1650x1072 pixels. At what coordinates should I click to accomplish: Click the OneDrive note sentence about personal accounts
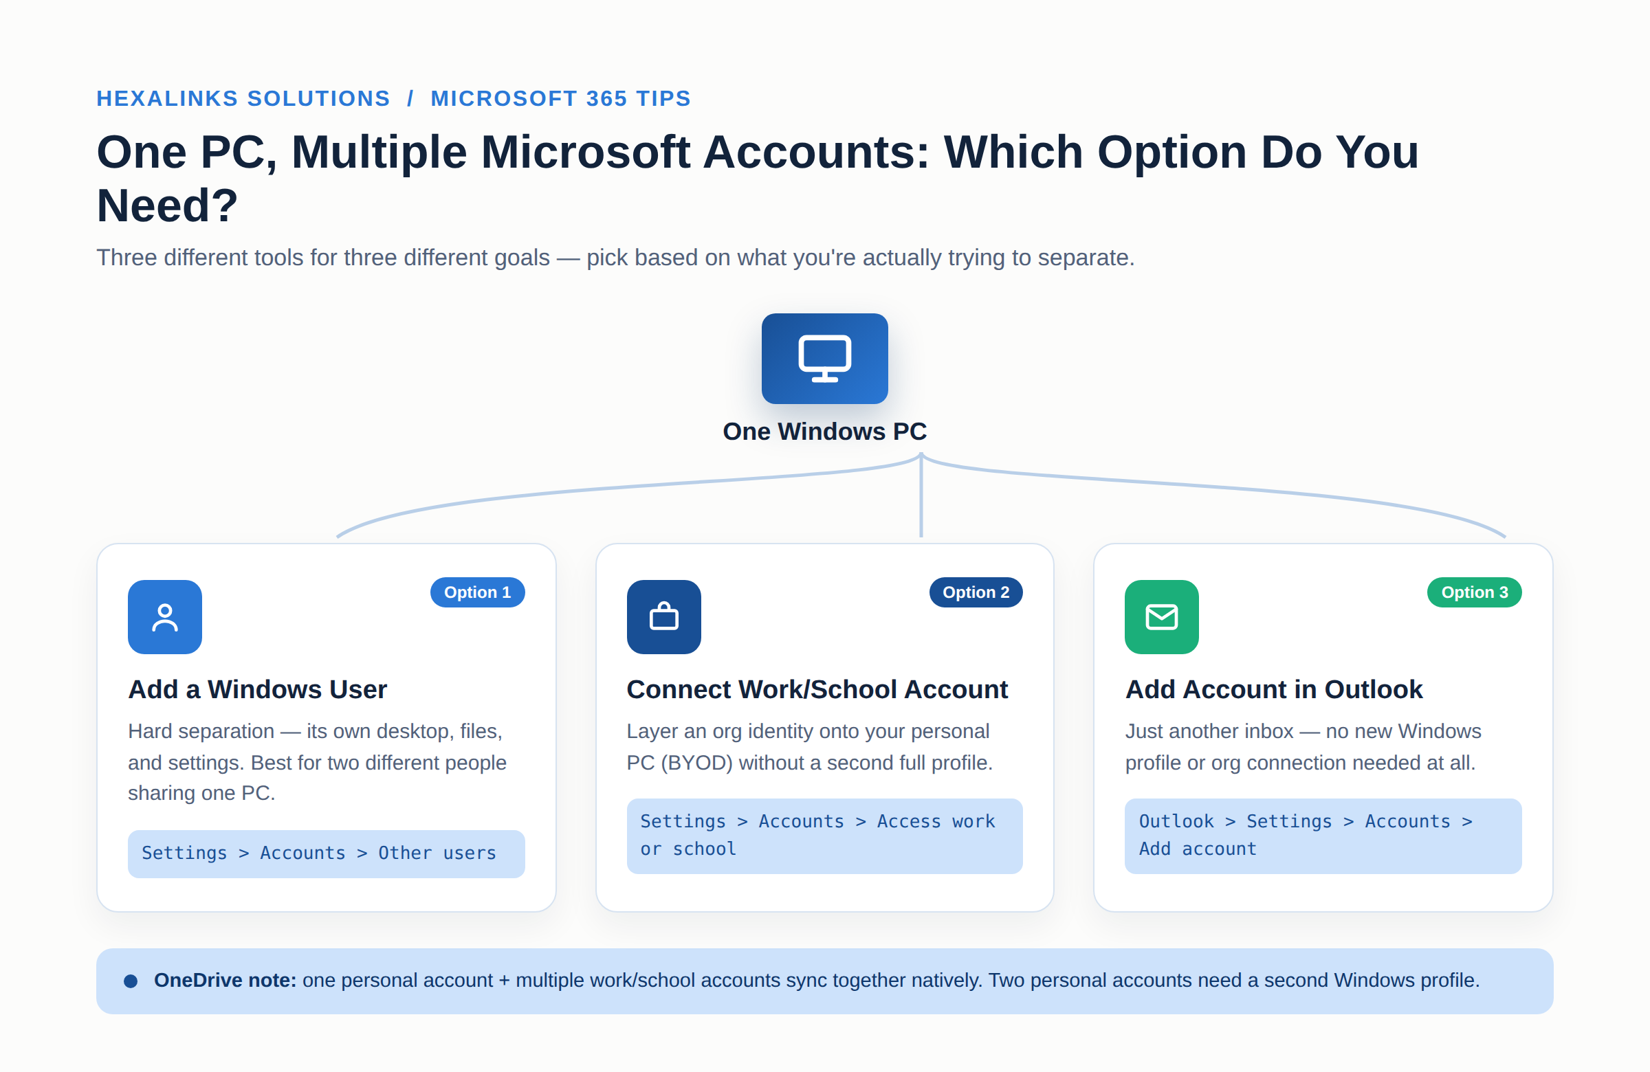click(x=890, y=981)
